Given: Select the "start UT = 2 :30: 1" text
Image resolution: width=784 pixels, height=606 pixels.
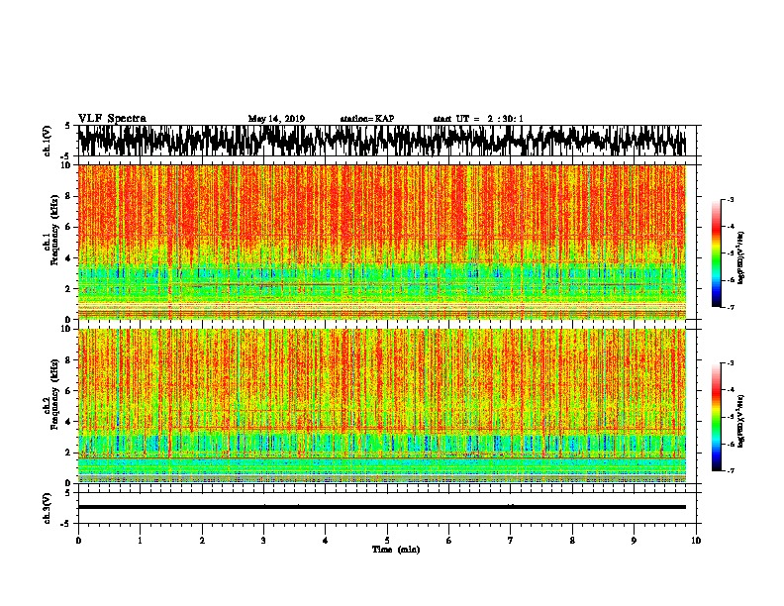Looking at the screenshot, I should tap(478, 119).
